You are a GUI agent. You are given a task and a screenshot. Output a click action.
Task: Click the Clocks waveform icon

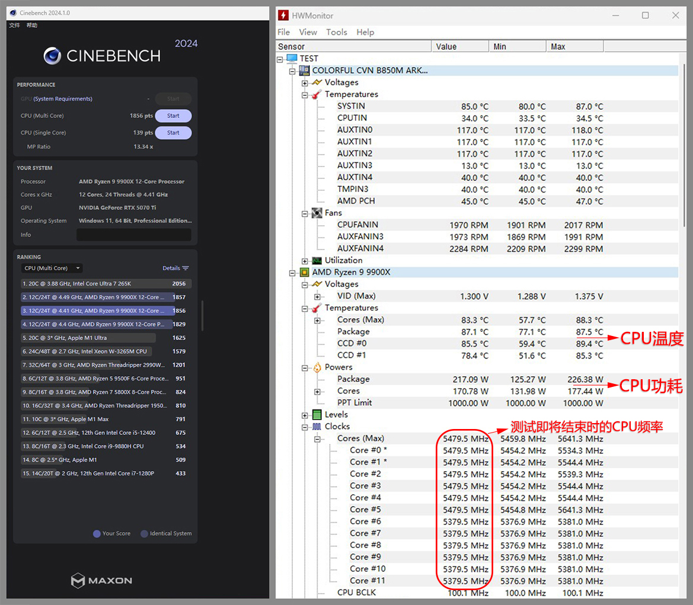point(317,427)
